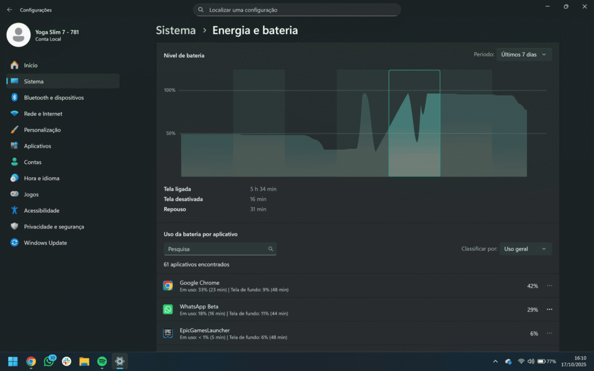Open Contas settings icon
The height and width of the screenshot is (371, 594).
(15, 162)
